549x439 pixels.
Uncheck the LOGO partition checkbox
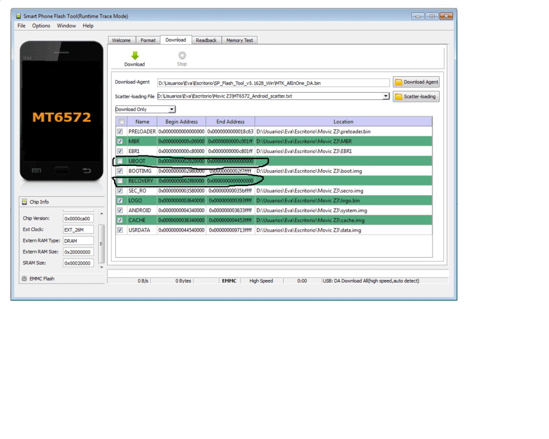tap(120, 201)
